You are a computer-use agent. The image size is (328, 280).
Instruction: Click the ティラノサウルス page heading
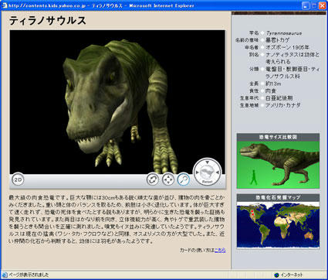(48, 21)
